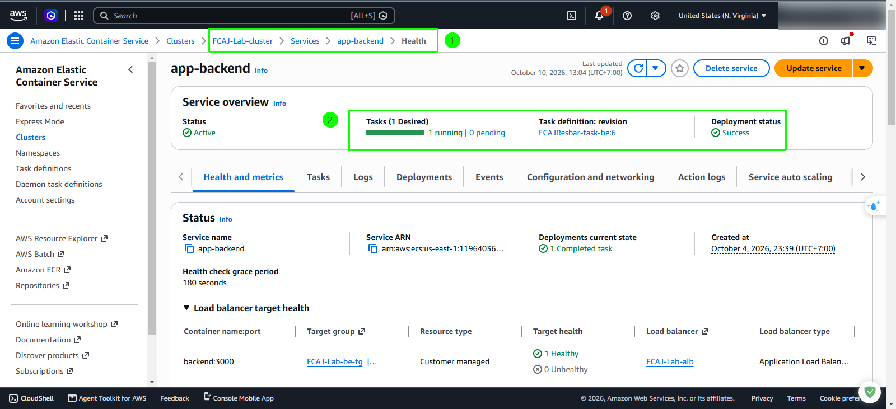Switch to the Deployments tab
Viewport: 896px width, 409px height.
(x=424, y=177)
